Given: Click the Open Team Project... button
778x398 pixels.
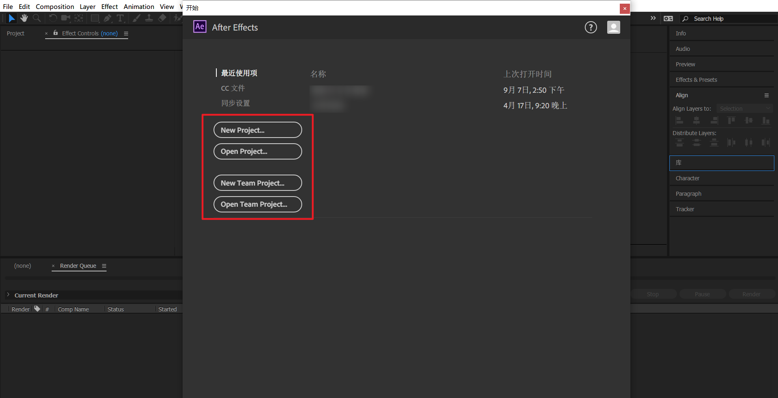Looking at the screenshot, I should (258, 204).
